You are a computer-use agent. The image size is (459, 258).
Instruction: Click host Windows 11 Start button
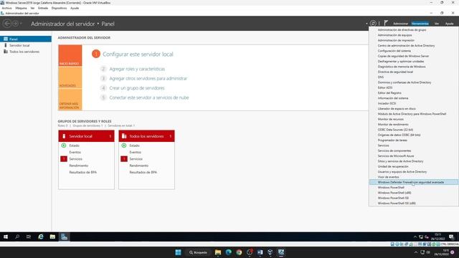(178, 252)
